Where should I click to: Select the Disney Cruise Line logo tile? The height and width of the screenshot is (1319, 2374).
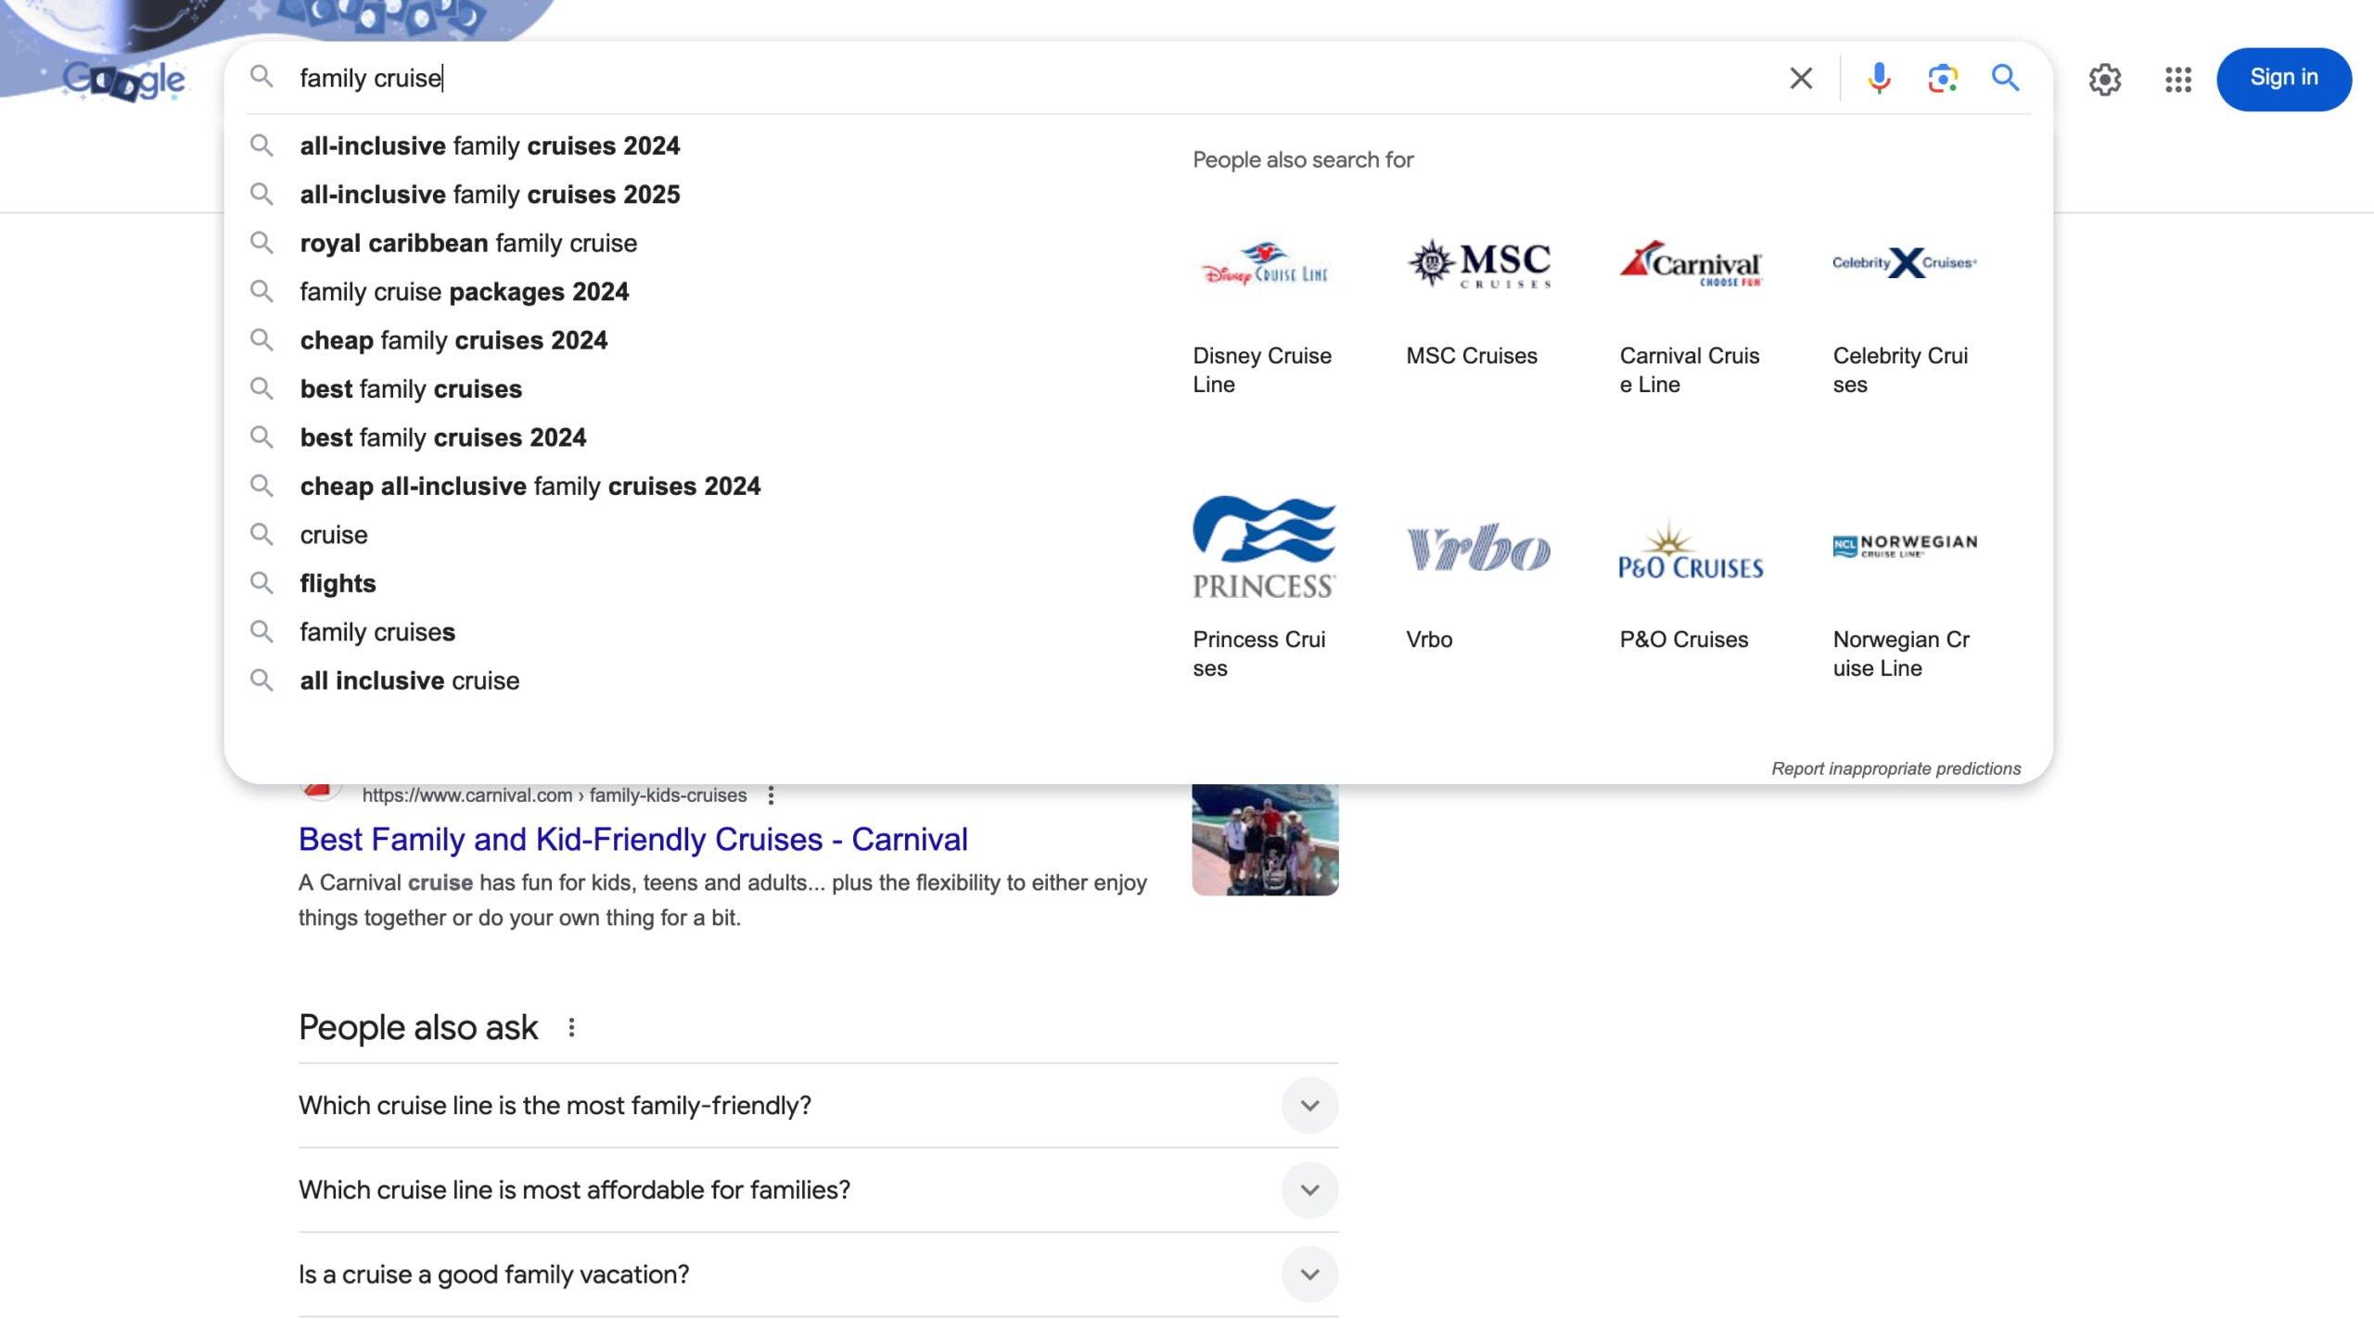(1264, 266)
